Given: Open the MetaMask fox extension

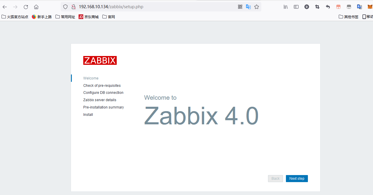Looking at the screenshot, I should [x=370, y=7].
